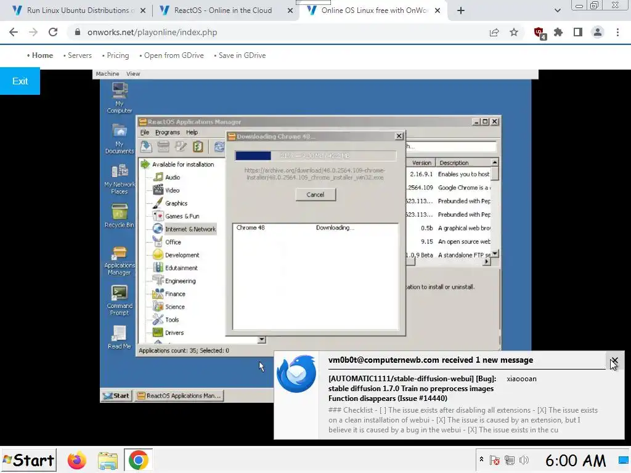Click the Thunderbird notification message subject
The height and width of the screenshot is (473, 631).
412,389
